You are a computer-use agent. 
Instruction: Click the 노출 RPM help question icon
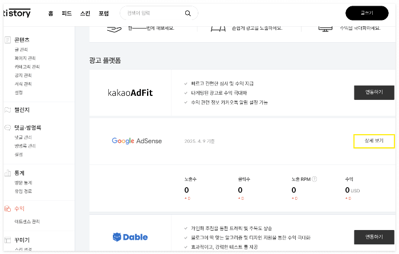point(315,179)
